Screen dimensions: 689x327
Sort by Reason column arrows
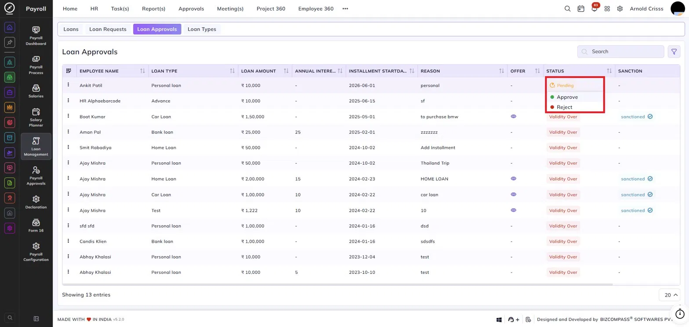501,71
